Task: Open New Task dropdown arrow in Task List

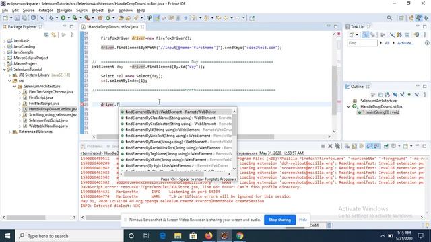Action: coord(357,35)
